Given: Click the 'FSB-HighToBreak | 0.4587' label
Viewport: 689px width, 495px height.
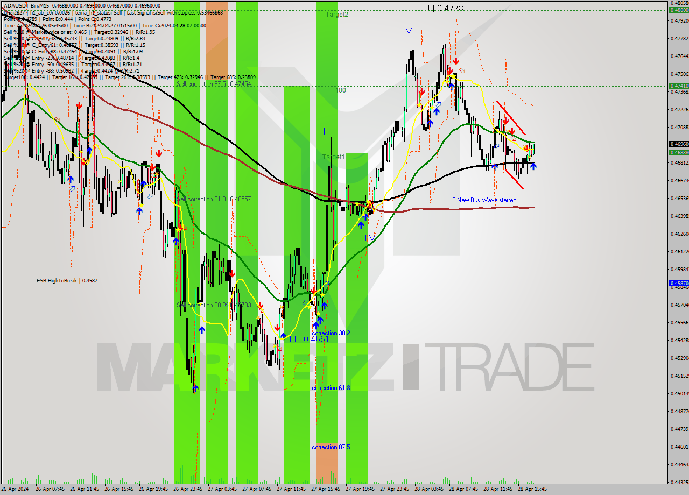Looking at the screenshot, I should coord(67,281).
